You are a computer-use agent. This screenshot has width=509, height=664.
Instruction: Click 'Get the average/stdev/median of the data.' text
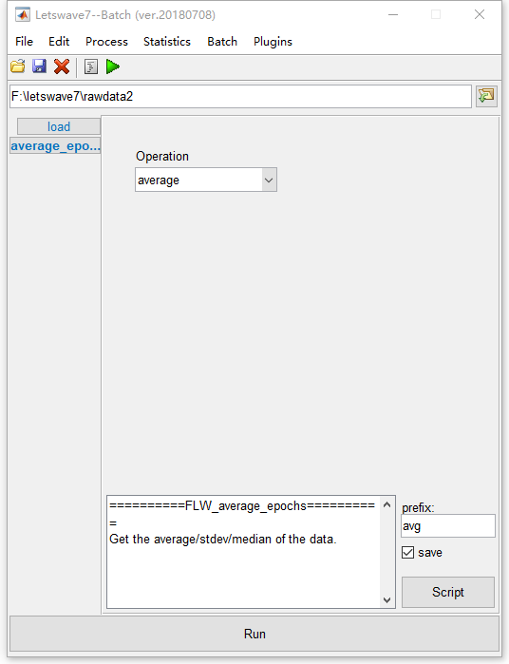(x=223, y=539)
